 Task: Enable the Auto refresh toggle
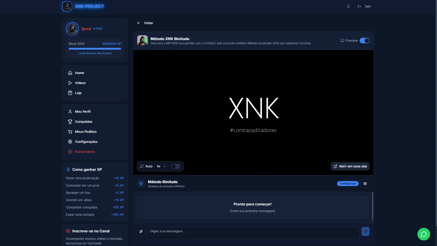[x=175, y=166]
